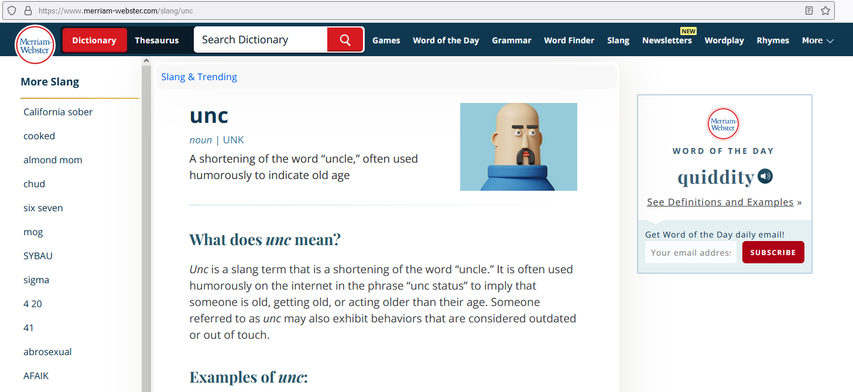The image size is (853, 392).
Task: Open the Games menu item
Action: coord(386,40)
